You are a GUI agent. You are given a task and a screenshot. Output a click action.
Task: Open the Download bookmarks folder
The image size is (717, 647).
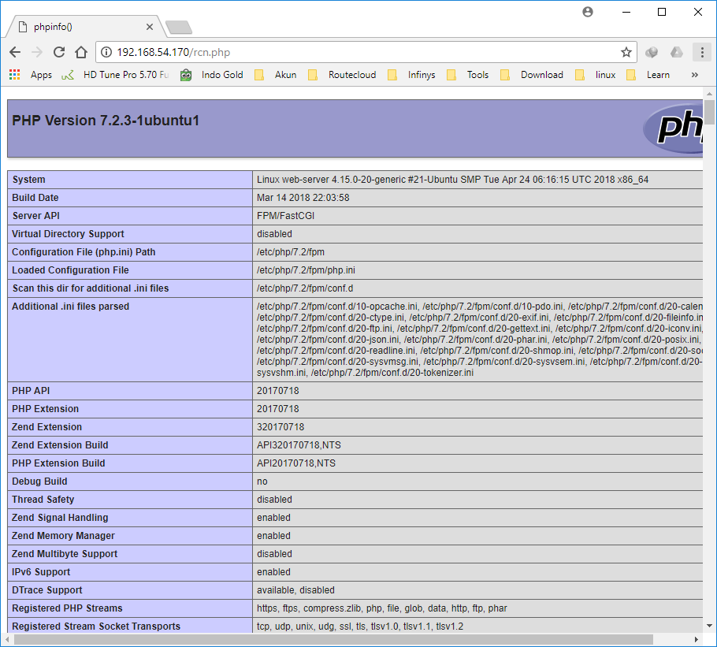pyautogui.click(x=532, y=75)
